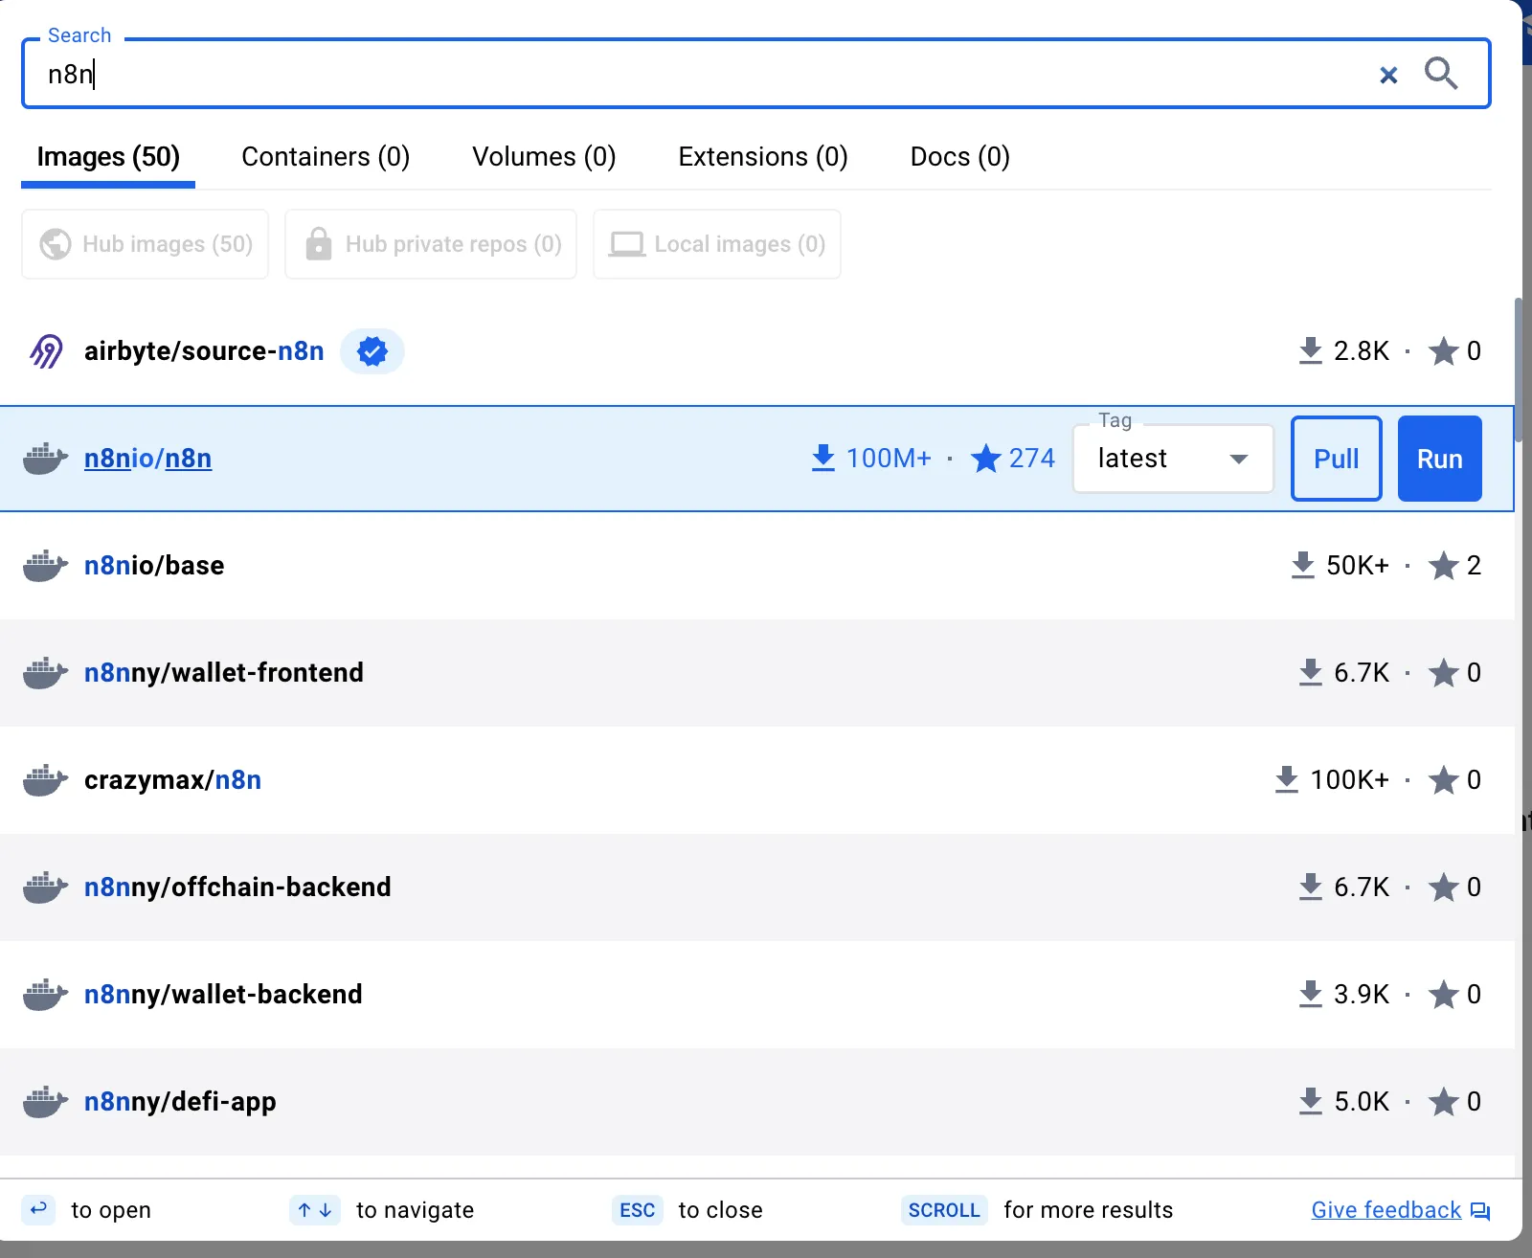Click the star icon on the n8nny/defi-app row

coord(1443,1102)
